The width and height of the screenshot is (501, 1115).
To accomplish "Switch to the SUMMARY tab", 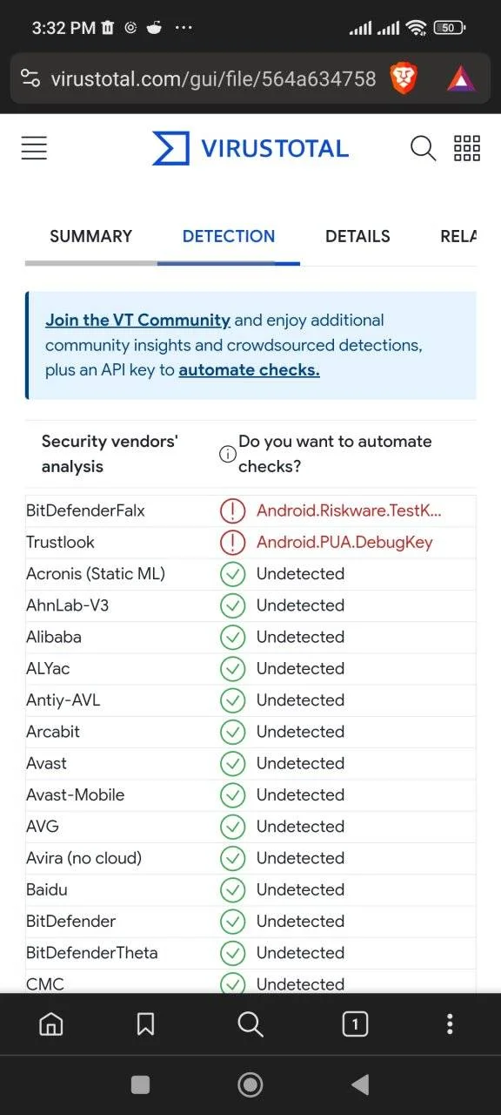I will pyautogui.click(x=91, y=236).
